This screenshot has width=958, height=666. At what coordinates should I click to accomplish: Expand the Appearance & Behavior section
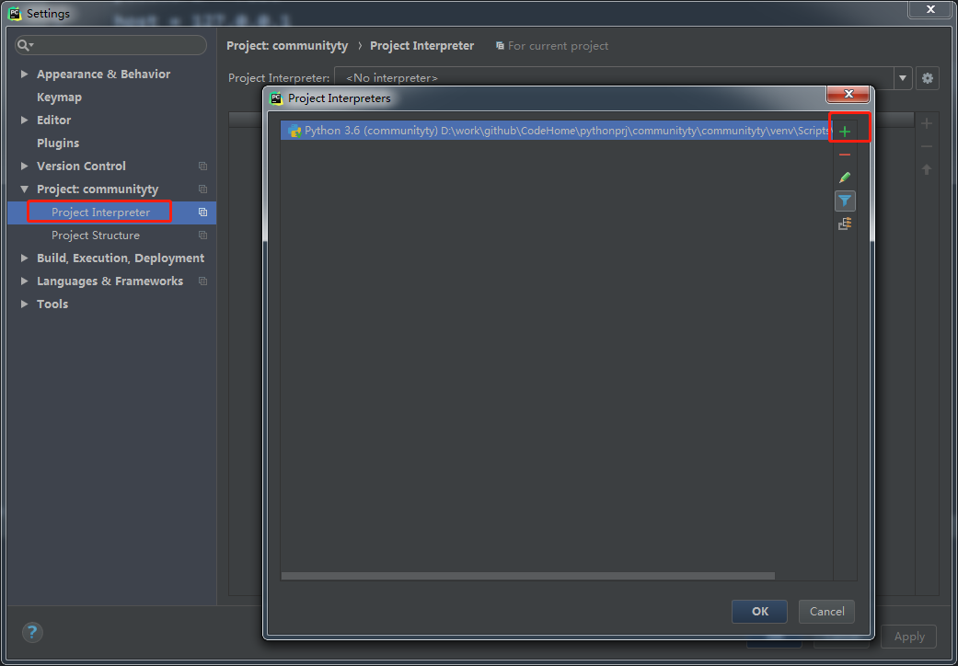(24, 74)
